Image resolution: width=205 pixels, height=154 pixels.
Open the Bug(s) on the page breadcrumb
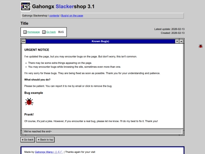(72, 16)
